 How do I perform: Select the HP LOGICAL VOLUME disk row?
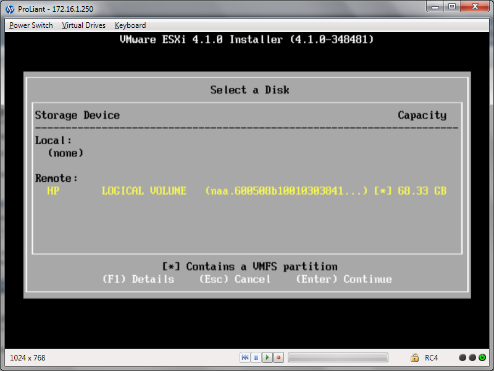tap(246, 191)
